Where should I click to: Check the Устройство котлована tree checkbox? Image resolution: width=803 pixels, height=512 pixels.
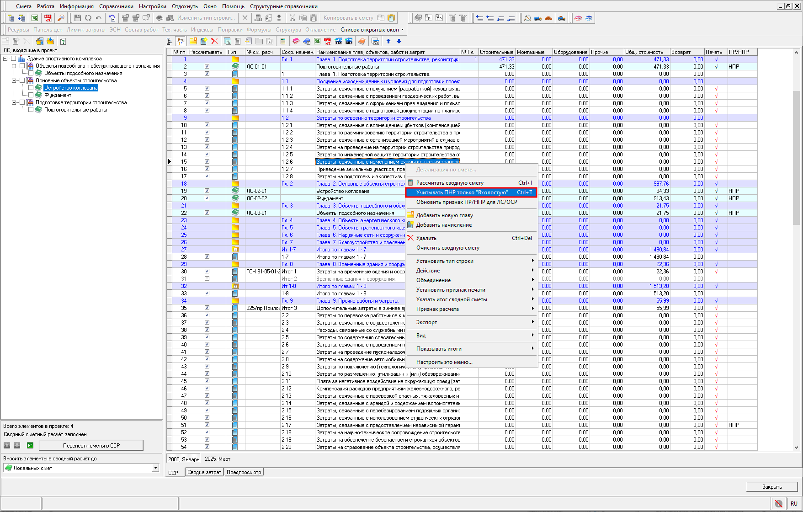[x=31, y=88]
